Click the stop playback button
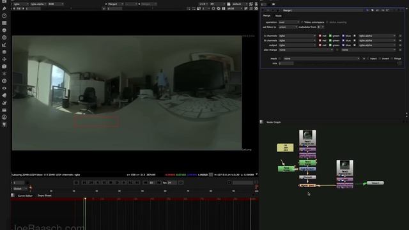Image resolution: width=409 pixels, height=230 pixels. (111, 183)
